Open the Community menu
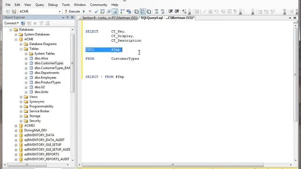The height and width of the screenshot is (169, 301). (x=98, y=5)
